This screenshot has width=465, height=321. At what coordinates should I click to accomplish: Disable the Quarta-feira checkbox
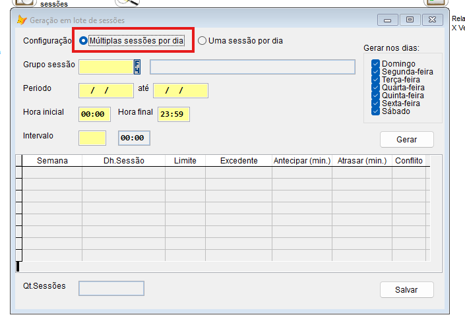[375, 87]
